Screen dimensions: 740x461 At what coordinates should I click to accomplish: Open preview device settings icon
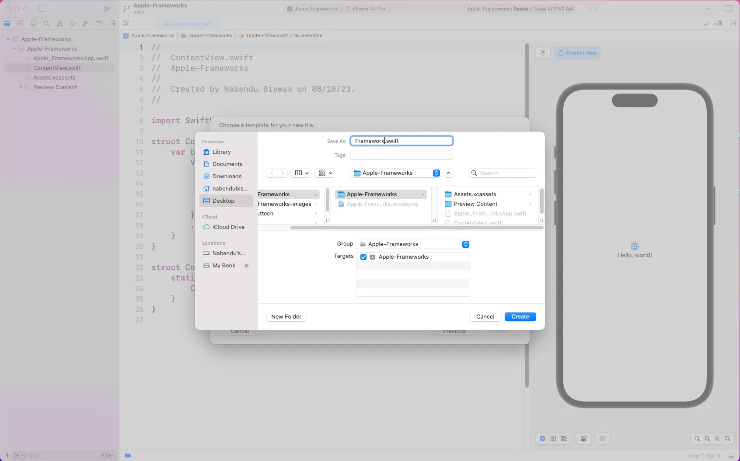(584, 438)
